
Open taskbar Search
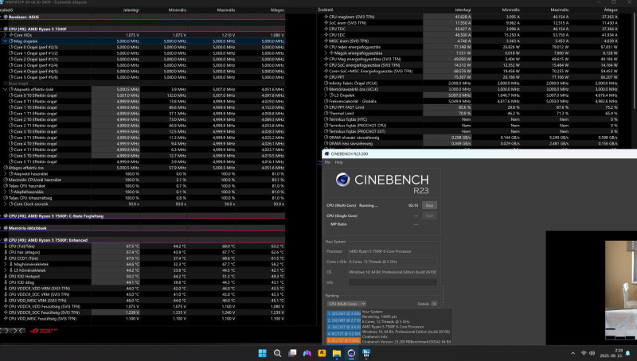pyautogui.click(x=277, y=353)
